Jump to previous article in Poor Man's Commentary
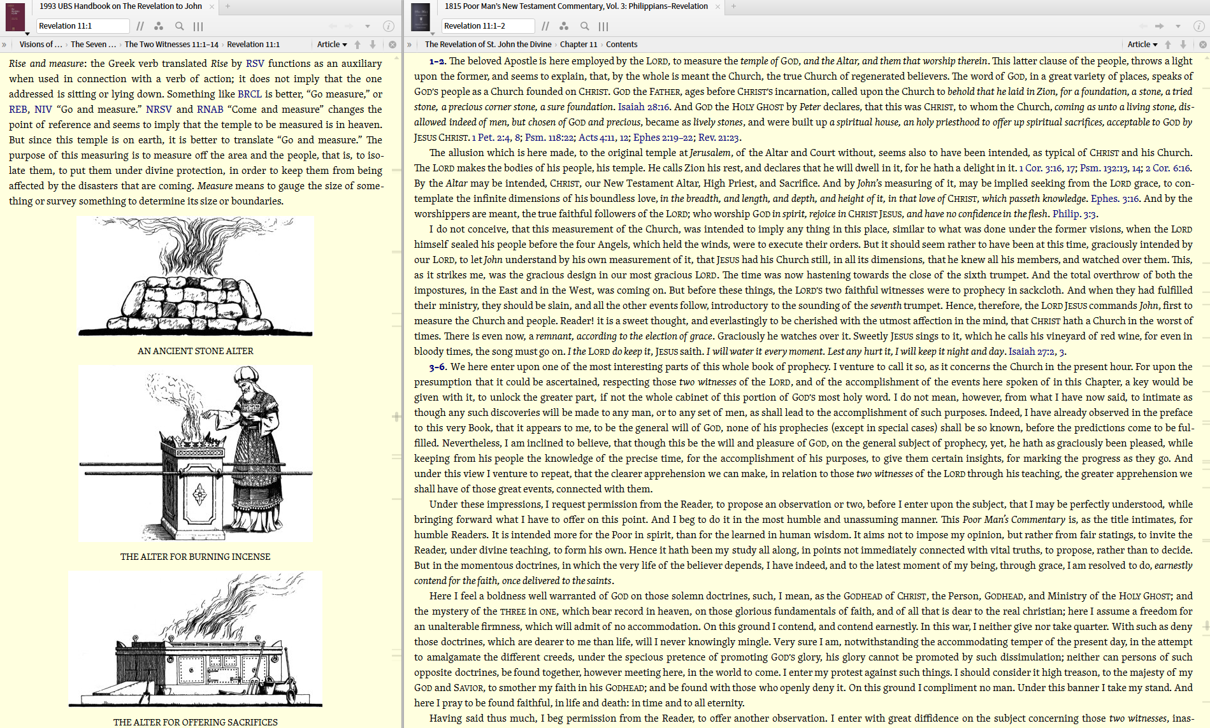This screenshot has height=728, width=1210. coord(1168,45)
